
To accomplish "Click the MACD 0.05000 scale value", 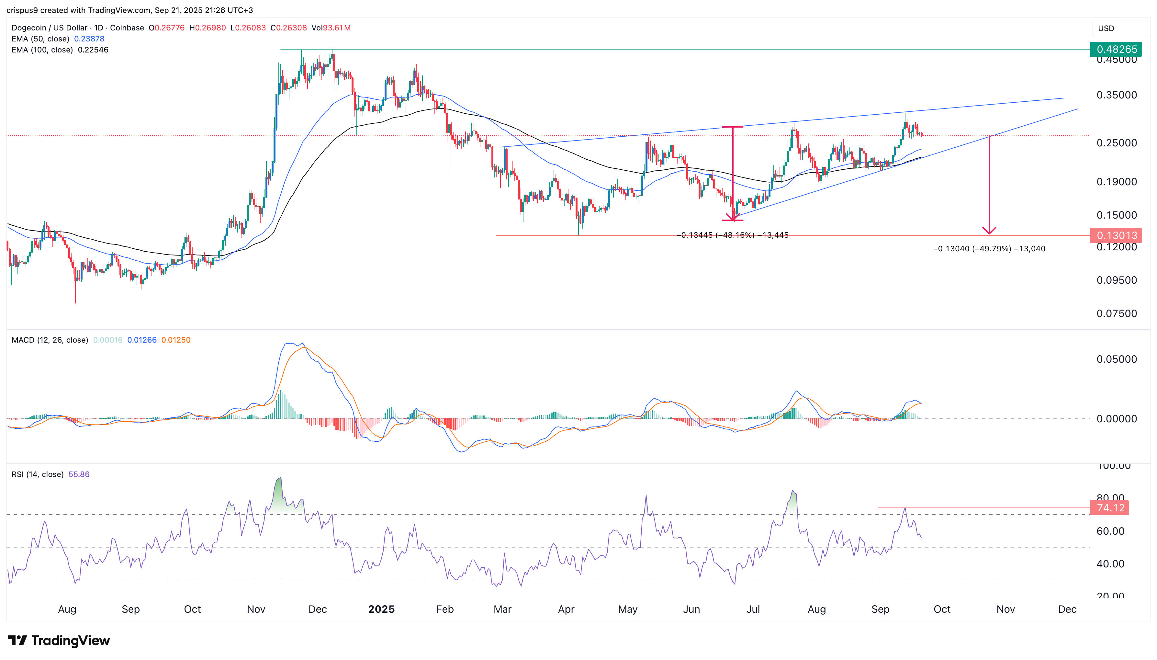I will [x=1116, y=359].
